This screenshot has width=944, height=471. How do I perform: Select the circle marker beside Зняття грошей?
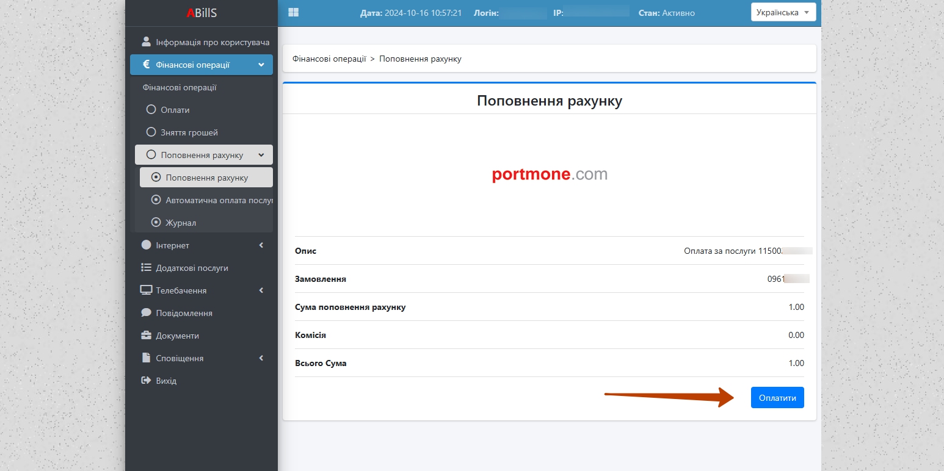151,132
